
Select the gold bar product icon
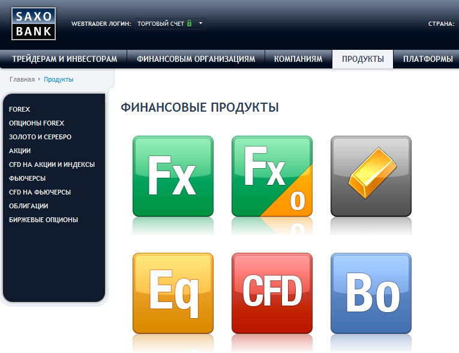371,176
